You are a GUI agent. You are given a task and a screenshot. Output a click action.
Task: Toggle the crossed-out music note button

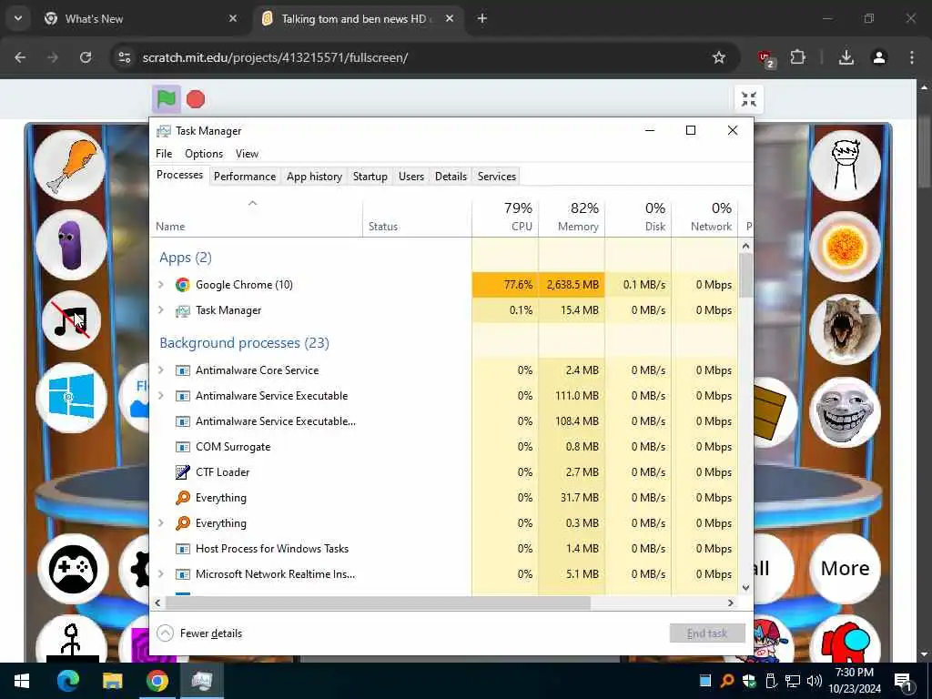coord(71,321)
